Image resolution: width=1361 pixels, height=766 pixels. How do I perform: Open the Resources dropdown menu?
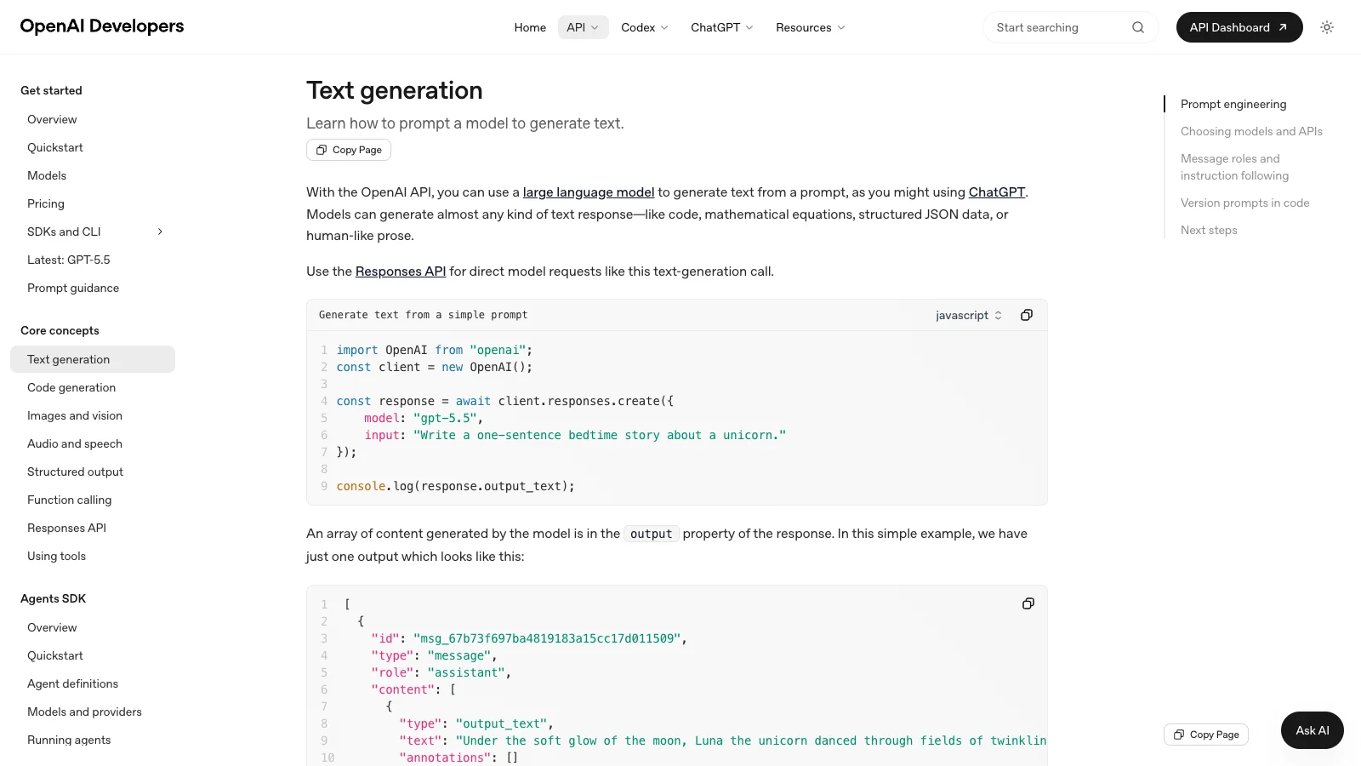811,27
